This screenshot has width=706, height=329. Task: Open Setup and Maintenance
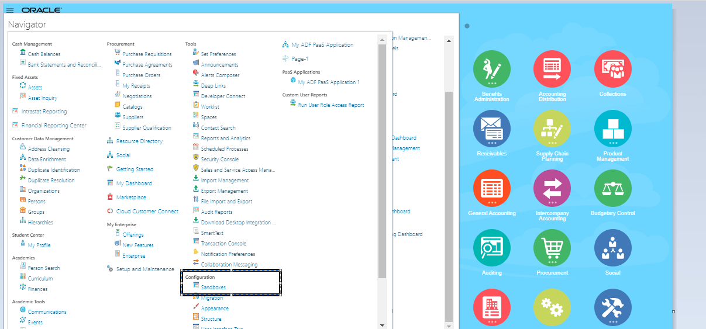coord(144,269)
